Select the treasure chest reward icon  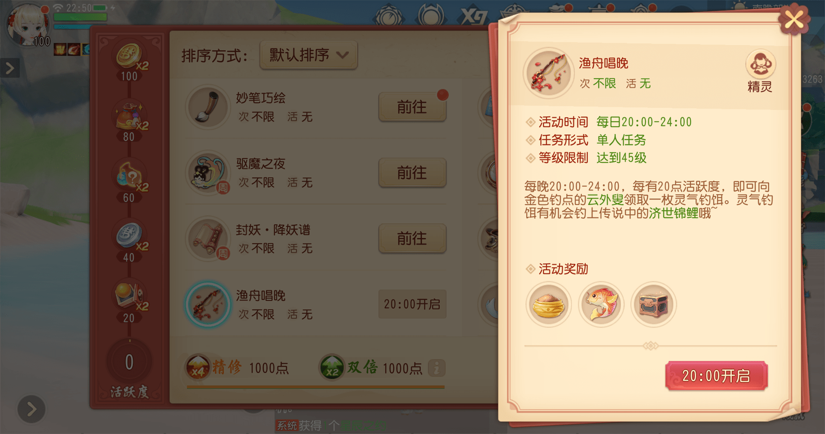[654, 305]
